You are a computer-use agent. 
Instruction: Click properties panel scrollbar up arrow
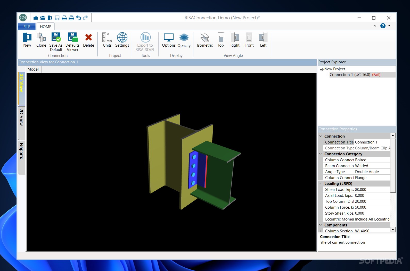393,135
